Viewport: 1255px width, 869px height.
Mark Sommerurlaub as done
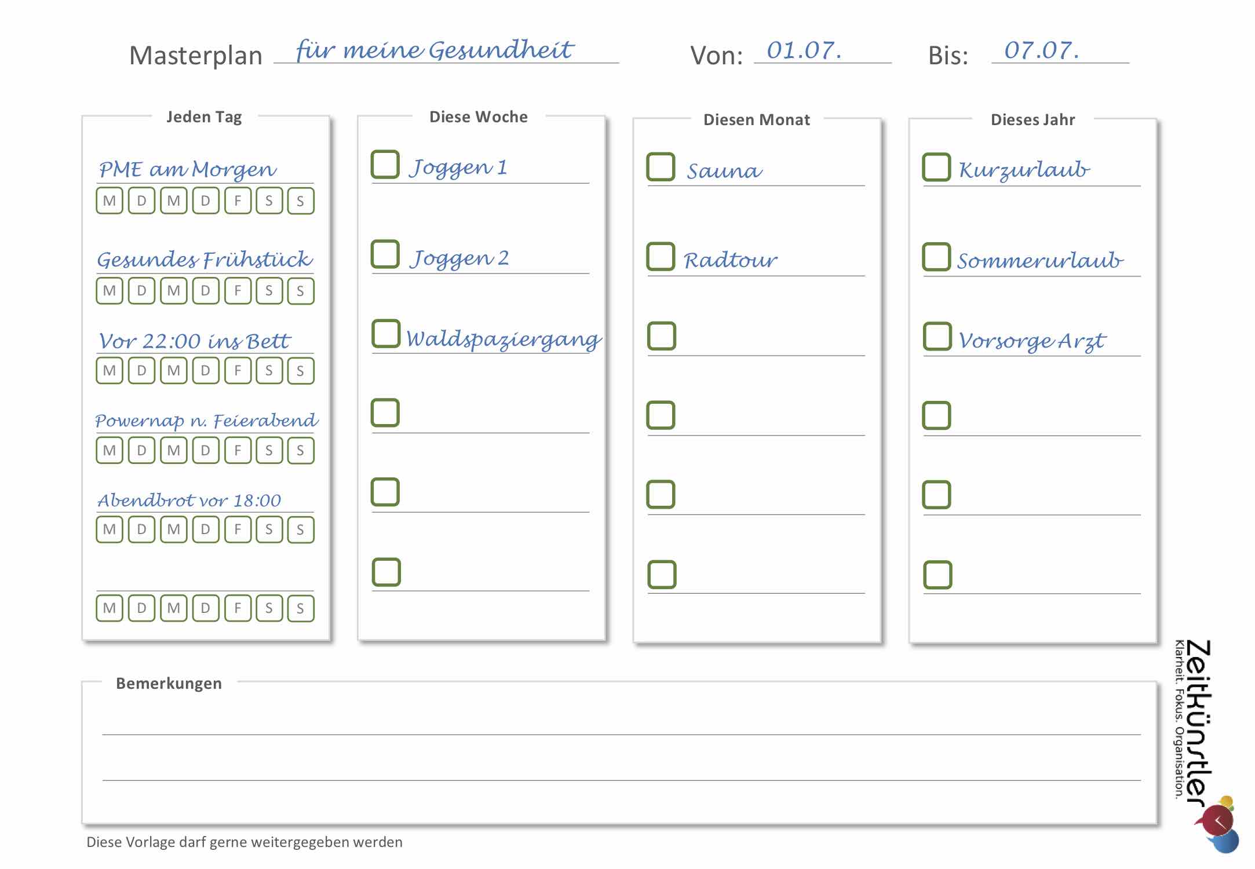(937, 257)
